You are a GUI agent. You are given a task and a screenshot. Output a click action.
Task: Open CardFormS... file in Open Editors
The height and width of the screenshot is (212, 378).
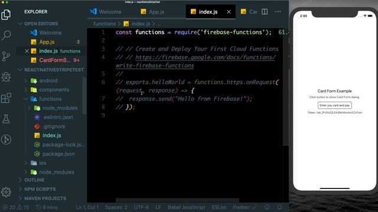point(54,60)
